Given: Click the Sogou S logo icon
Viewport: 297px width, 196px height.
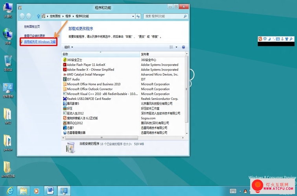Looking at the screenshot, I should (260, 39).
